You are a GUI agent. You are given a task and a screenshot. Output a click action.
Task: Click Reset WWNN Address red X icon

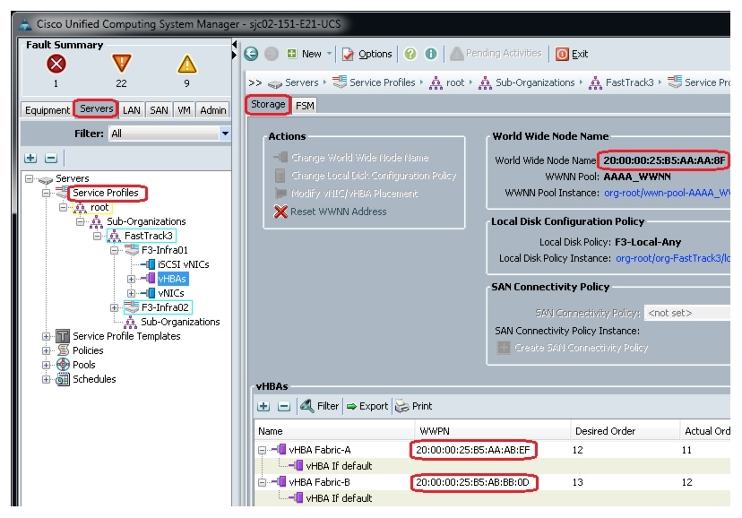tap(280, 212)
